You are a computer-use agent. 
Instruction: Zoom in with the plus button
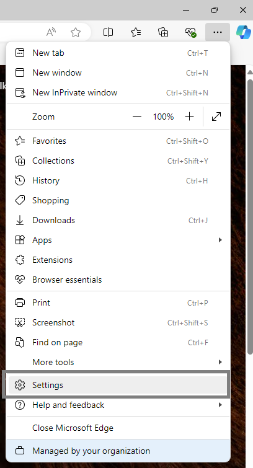coord(189,117)
